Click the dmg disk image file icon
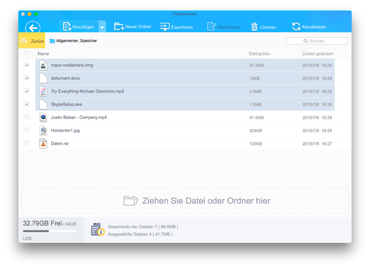Image resolution: width=370 pixels, height=269 pixels. click(43, 65)
